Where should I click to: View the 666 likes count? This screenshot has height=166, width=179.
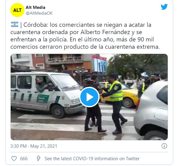[24, 159]
